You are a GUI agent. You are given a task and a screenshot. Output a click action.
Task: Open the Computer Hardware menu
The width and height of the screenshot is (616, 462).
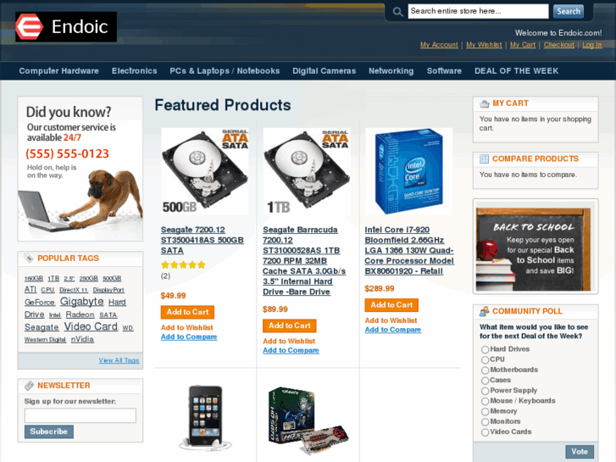point(59,70)
